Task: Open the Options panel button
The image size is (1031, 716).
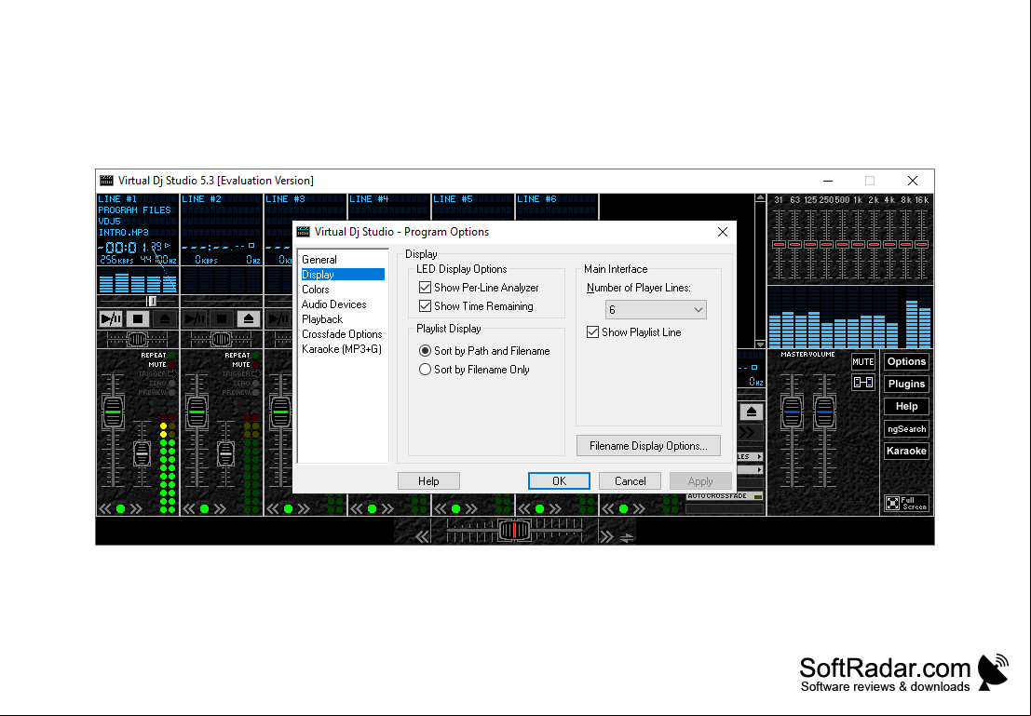Action: pos(907,361)
